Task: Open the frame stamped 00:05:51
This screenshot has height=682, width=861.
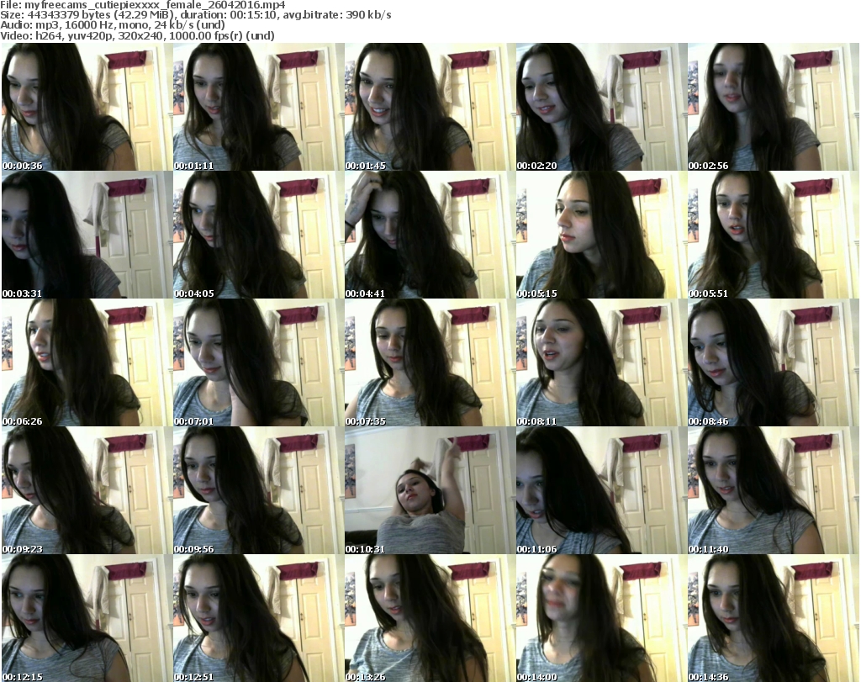Action: click(773, 235)
